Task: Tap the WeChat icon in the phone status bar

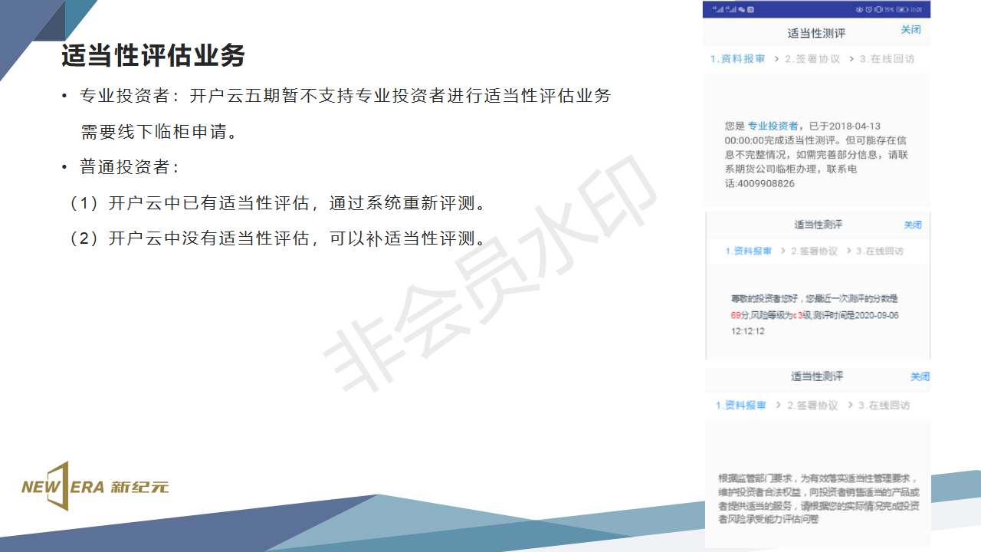Action: click(741, 9)
